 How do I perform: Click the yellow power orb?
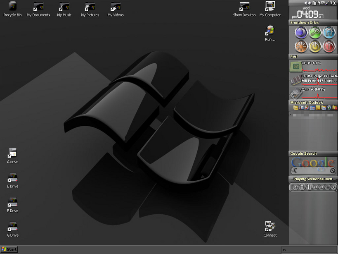[315, 46]
